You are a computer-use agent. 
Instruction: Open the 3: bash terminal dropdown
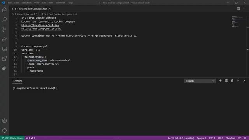tap(200, 81)
